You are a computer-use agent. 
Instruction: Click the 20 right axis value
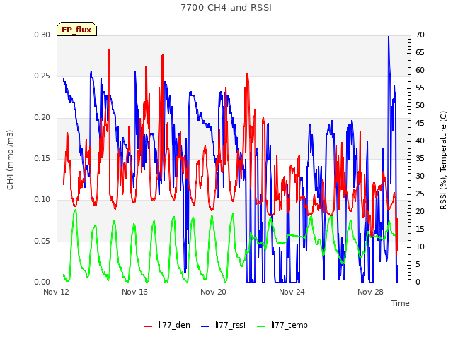(x=420, y=211)
